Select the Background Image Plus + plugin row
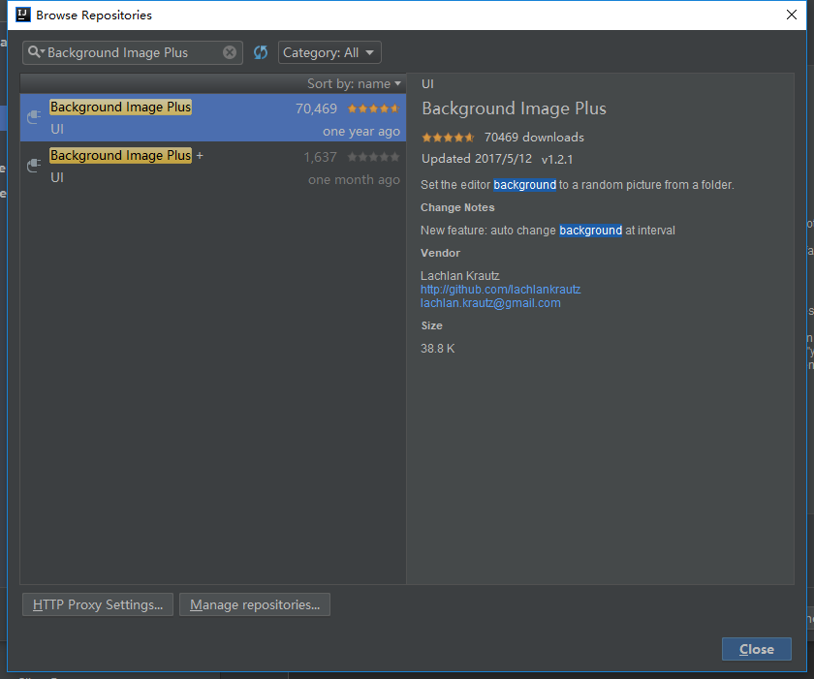This screenshot has width=814, height=679. [x=213, y=166]
